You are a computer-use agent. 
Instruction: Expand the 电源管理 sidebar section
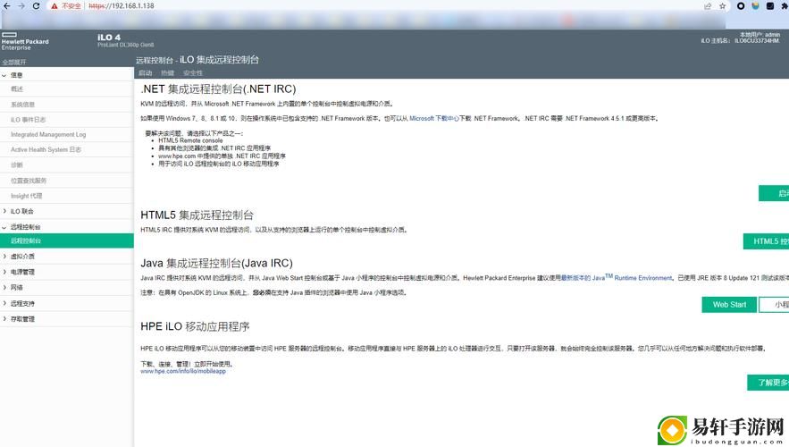(4, 272)
